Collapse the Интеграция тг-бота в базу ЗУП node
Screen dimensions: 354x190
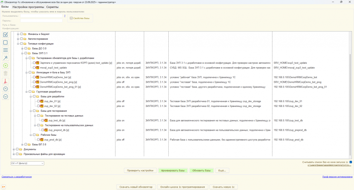[27, 73]
